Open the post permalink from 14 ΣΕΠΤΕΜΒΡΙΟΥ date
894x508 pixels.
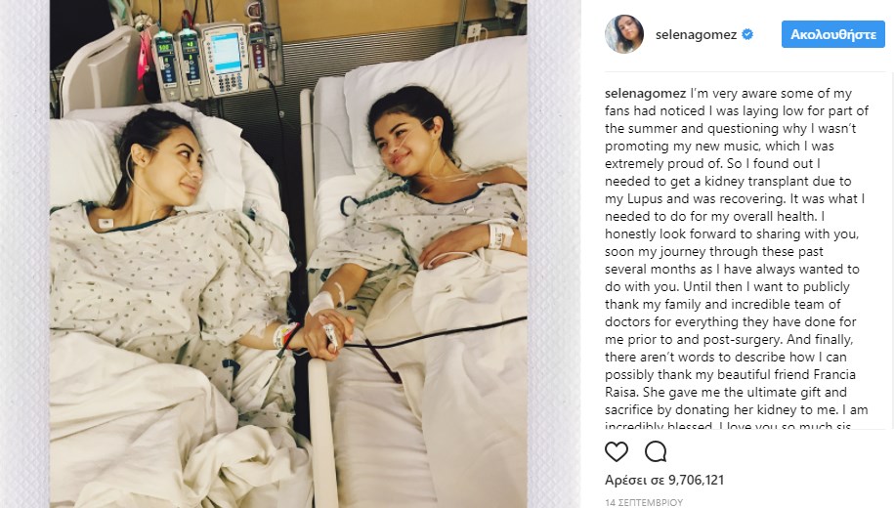(x=644, y=502)
